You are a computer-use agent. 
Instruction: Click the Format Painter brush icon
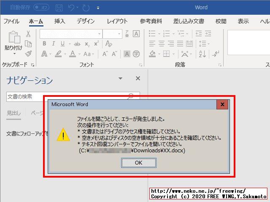point(28,54)
